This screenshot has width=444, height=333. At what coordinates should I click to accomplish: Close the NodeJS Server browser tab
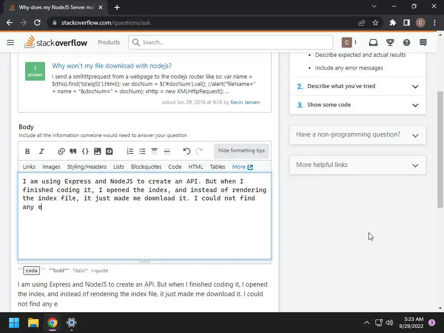pyautogui.click(x=101, y=7)
